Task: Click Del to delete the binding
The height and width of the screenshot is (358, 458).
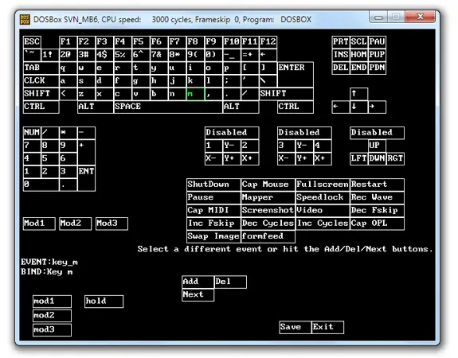Action: pyautogui.click(x=230, y=282)
